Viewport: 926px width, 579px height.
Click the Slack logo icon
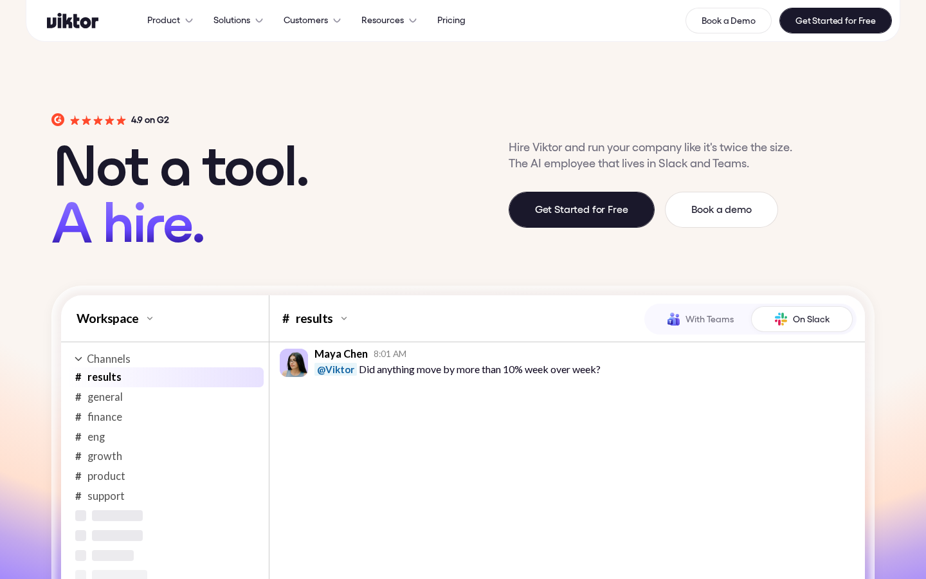(781, 319)
